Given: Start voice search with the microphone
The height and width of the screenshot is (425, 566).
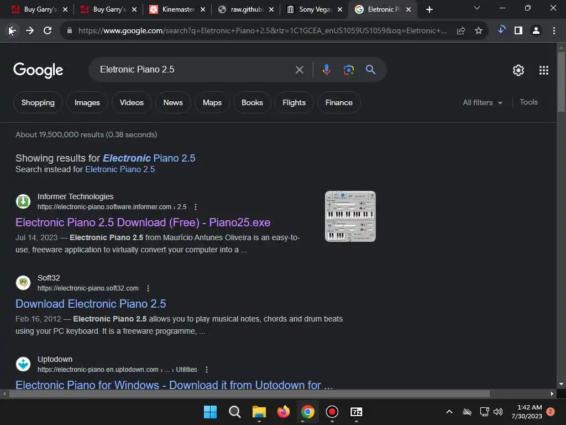Looking at the screenshot, I should coord(326,70).
